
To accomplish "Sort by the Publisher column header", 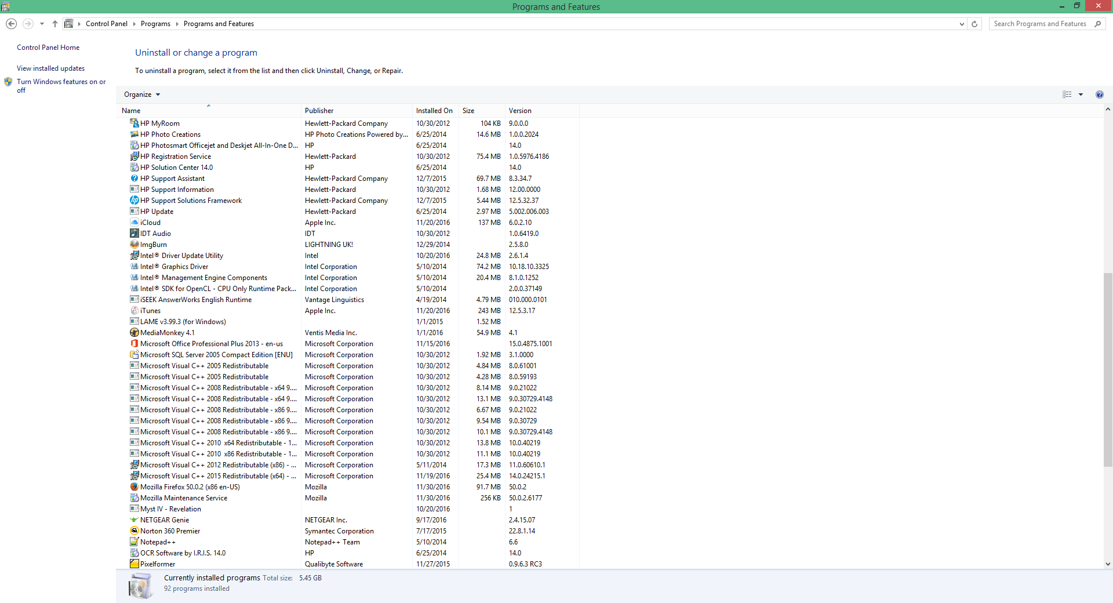I will click(357, 110).
